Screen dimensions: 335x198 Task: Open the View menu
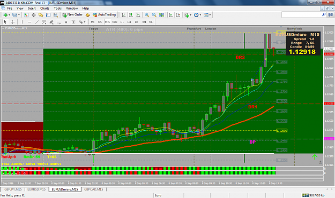click(20, 9)
